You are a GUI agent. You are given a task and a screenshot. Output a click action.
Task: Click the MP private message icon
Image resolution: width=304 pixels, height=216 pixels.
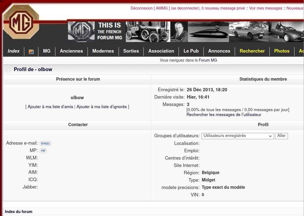click(x=43, y=151)
